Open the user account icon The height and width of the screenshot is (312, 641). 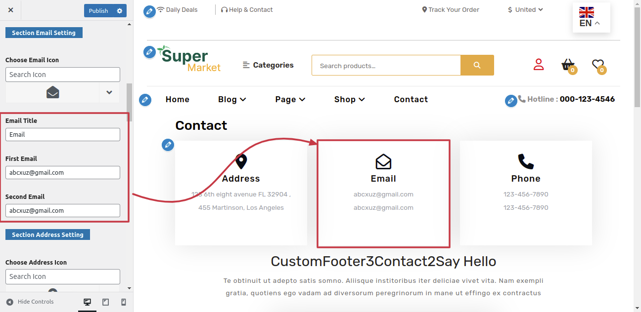[x=539, y=64]
